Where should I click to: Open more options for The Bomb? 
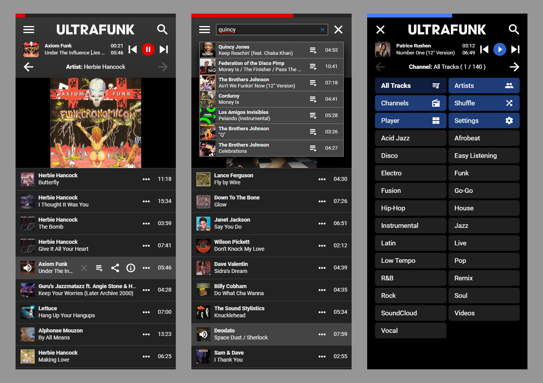(146, 224)
